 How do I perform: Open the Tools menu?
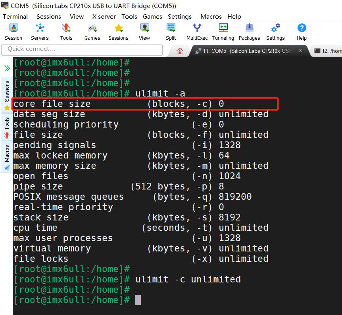tap(129, 17)
